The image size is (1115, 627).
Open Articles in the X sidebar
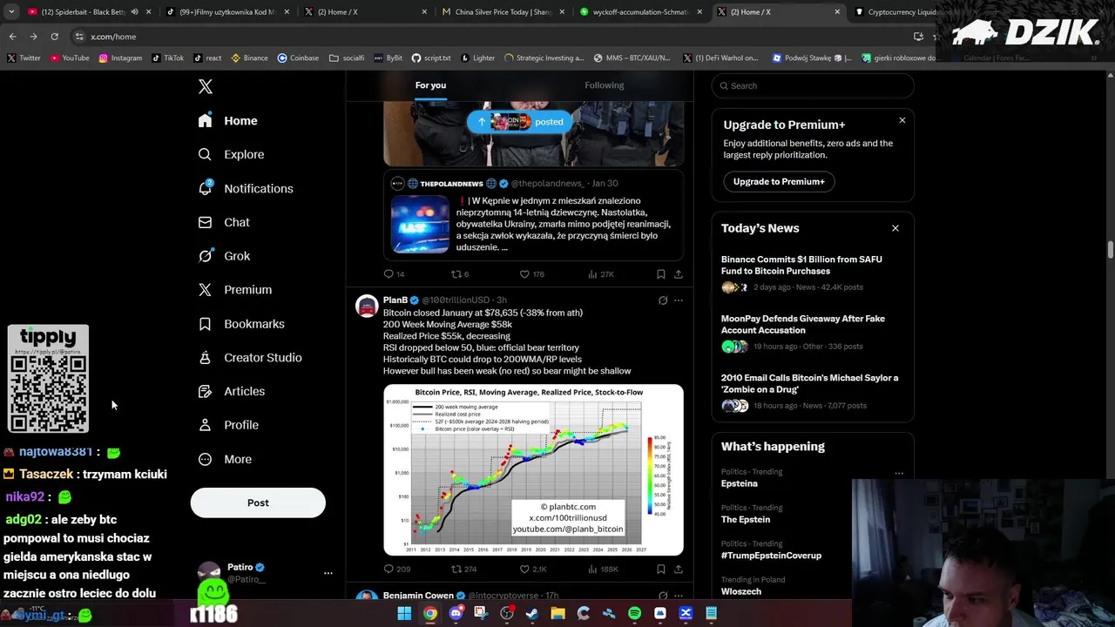point(231,391)
